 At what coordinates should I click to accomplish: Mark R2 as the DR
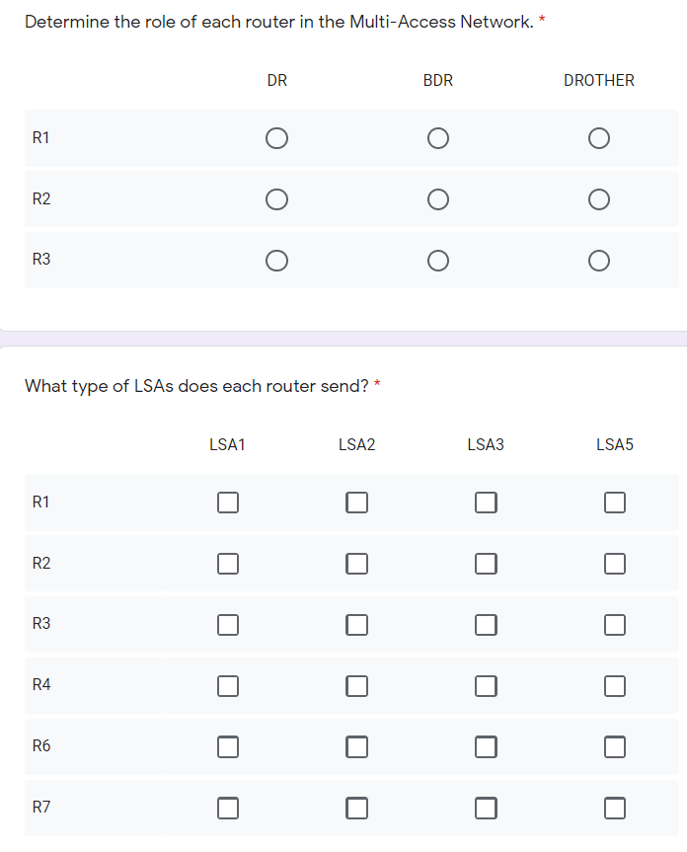point(276,199)
